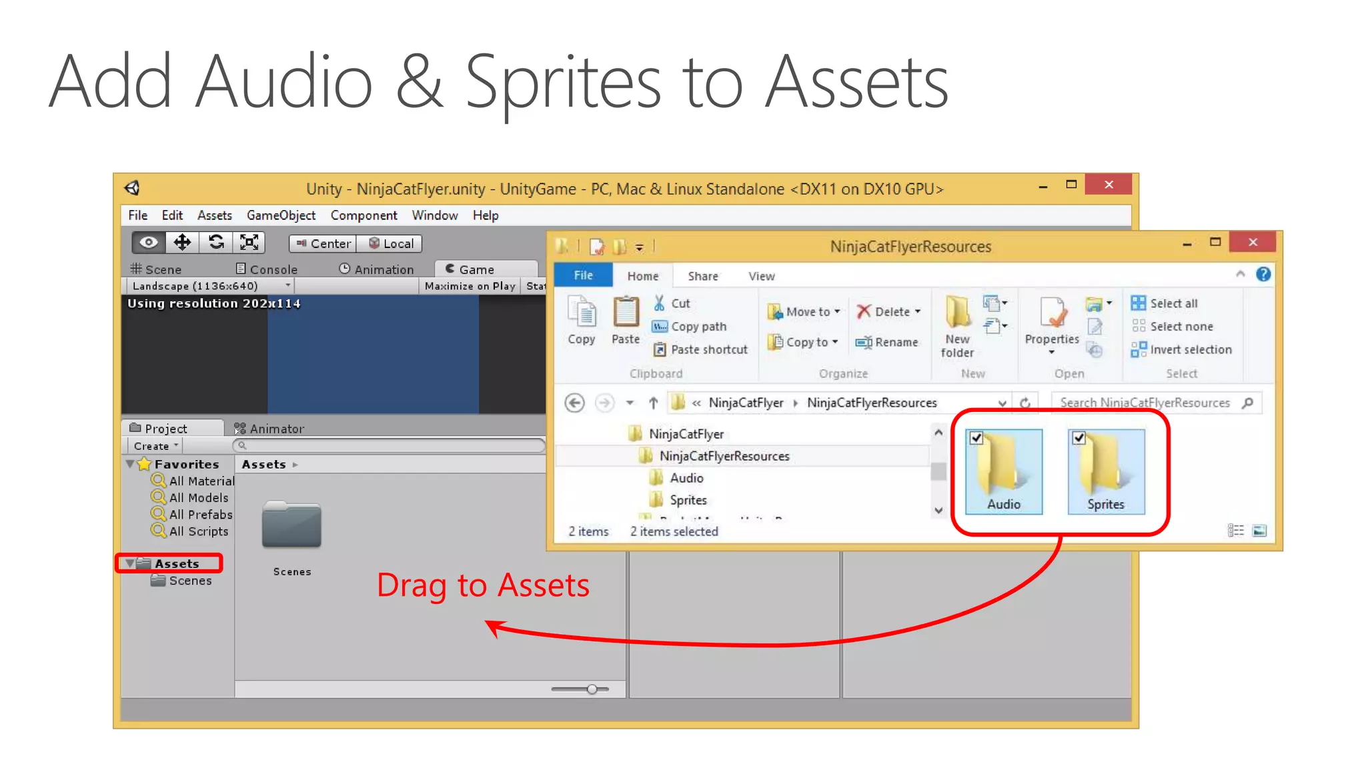1366x768 pixels.
Task: Switch to the Home ribbon tab
Action: coord(642,276)
